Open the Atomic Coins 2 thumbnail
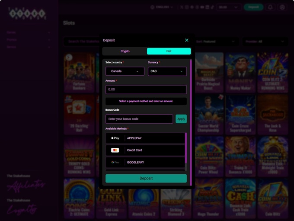This screenshot has height=221, width=294. [x=144, y=204]
